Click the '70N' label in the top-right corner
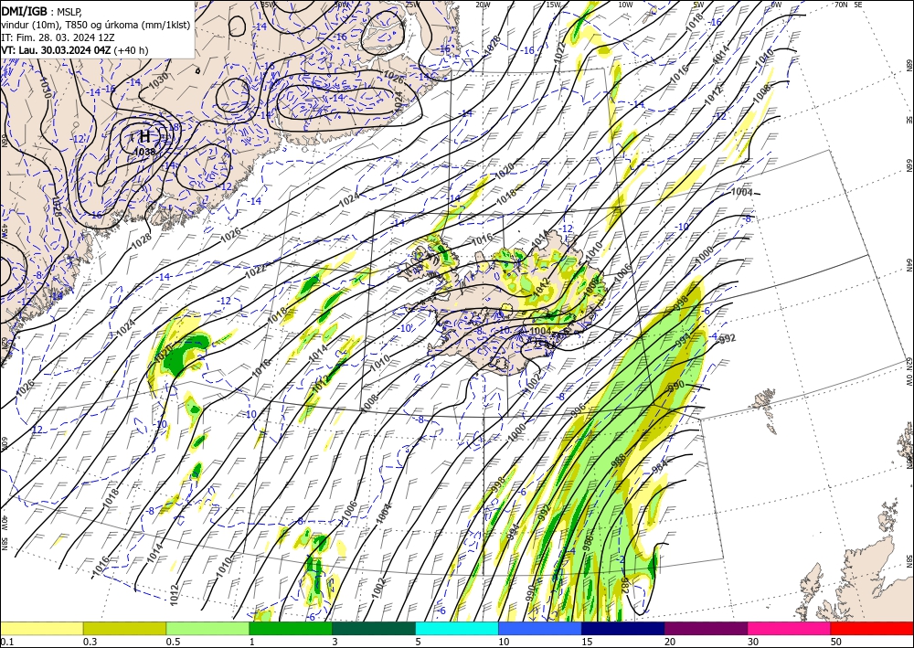 coord(841,5)
